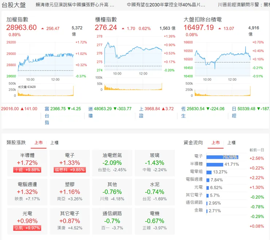Open the 台股大盤 page heading

pos(13,5)
